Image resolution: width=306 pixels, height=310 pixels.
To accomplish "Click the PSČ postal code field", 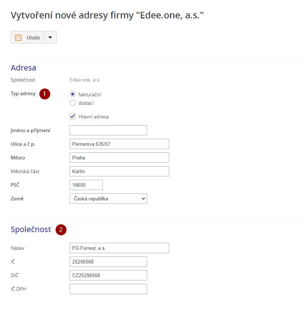I will 86,185.
